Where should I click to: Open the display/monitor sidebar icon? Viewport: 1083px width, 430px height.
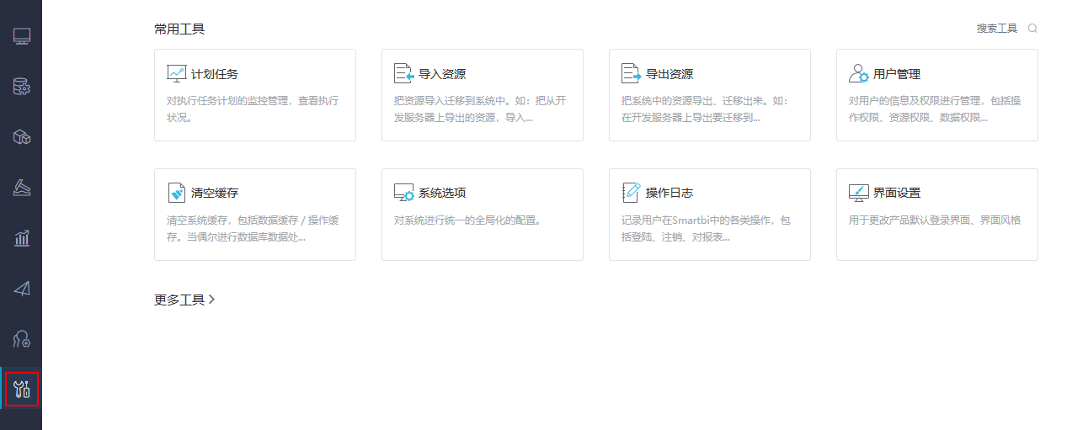click(x=22, y=36)
